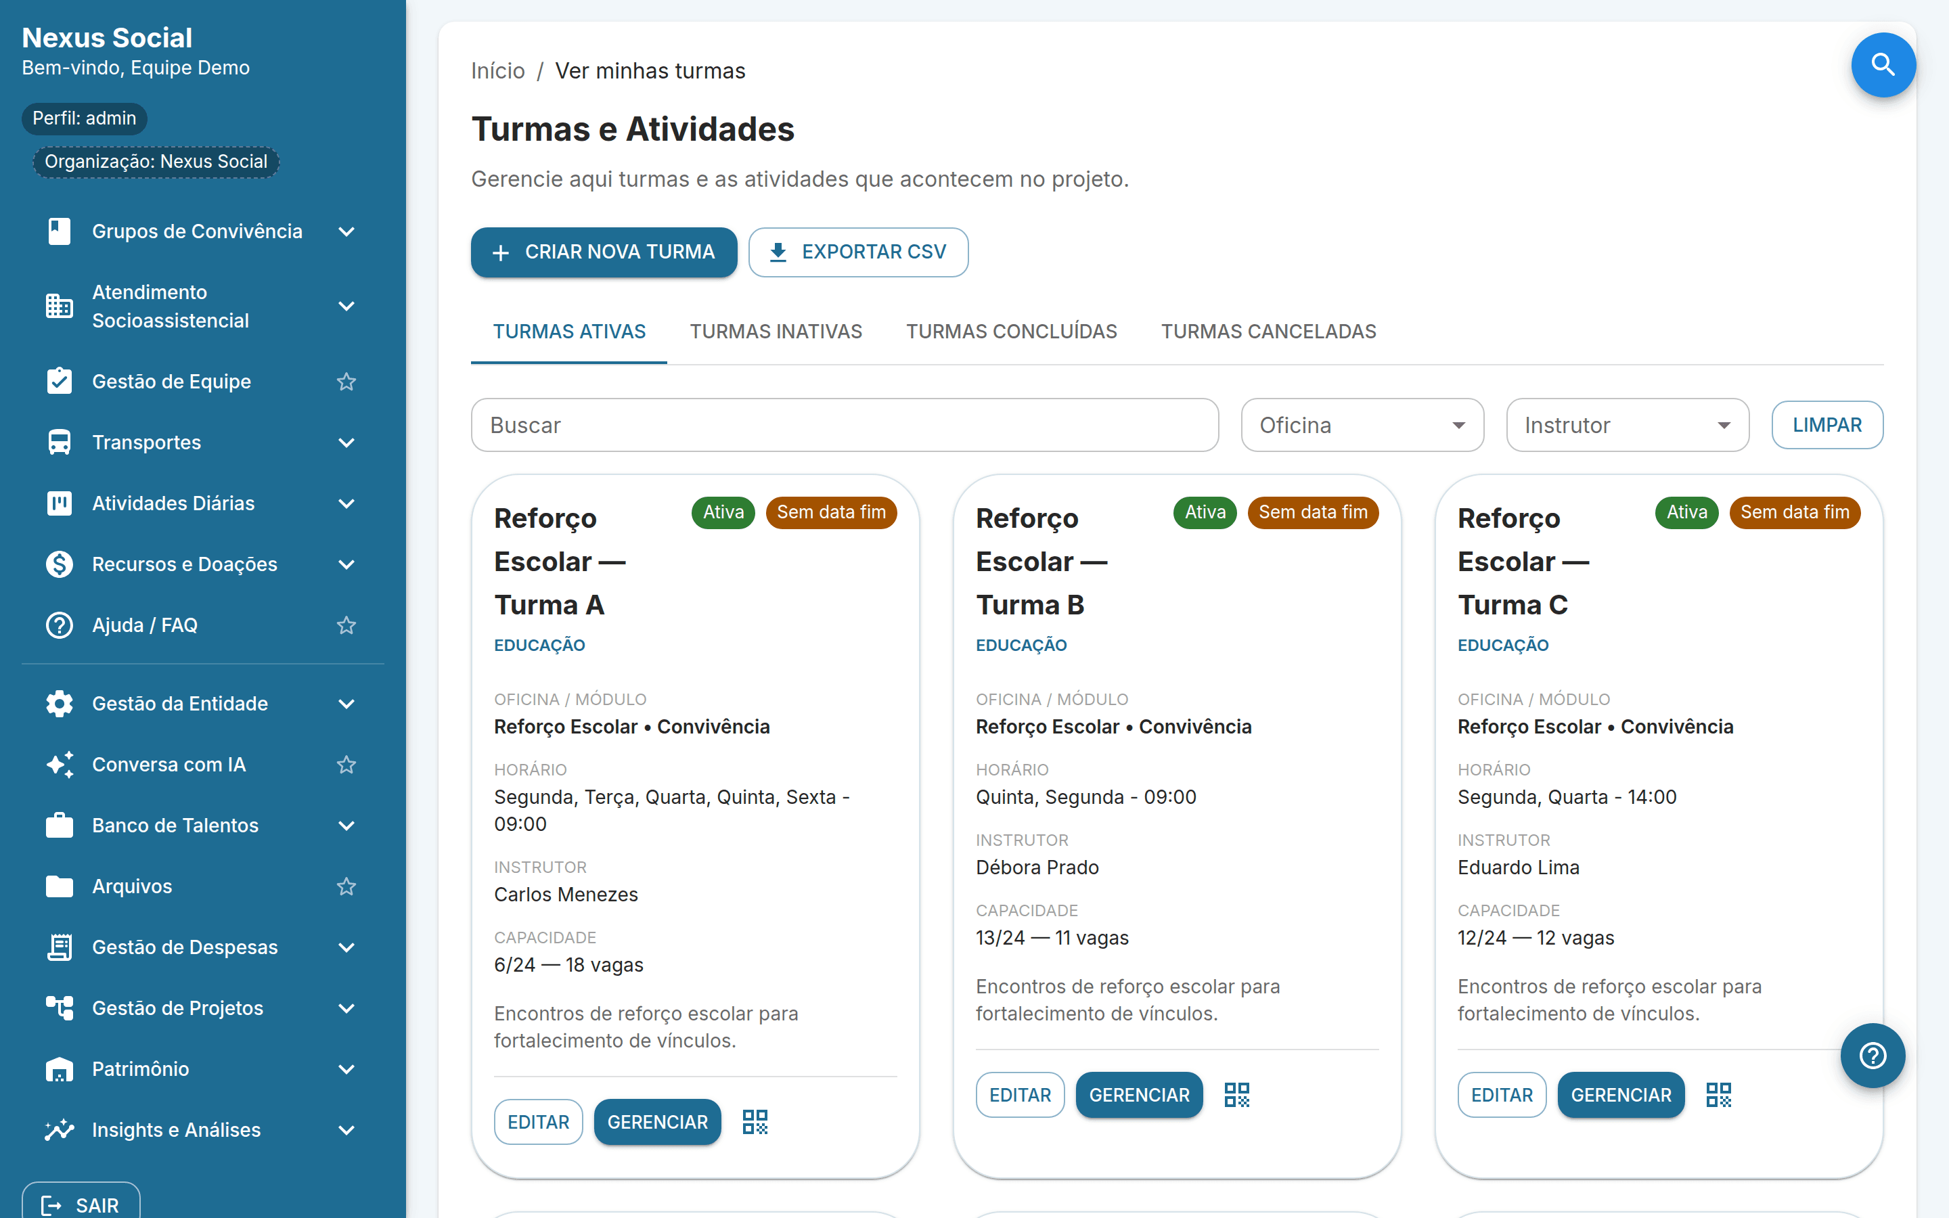Click Editar on Turma A card
The image size is (1949, 1218).
[538, 1122]
